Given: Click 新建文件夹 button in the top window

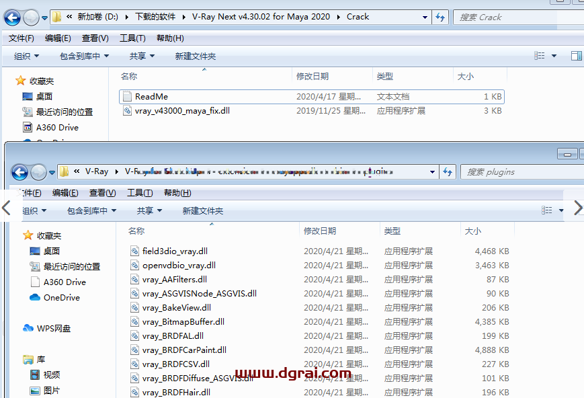Looking at the screenshot, I should click(x=195, y=56).
